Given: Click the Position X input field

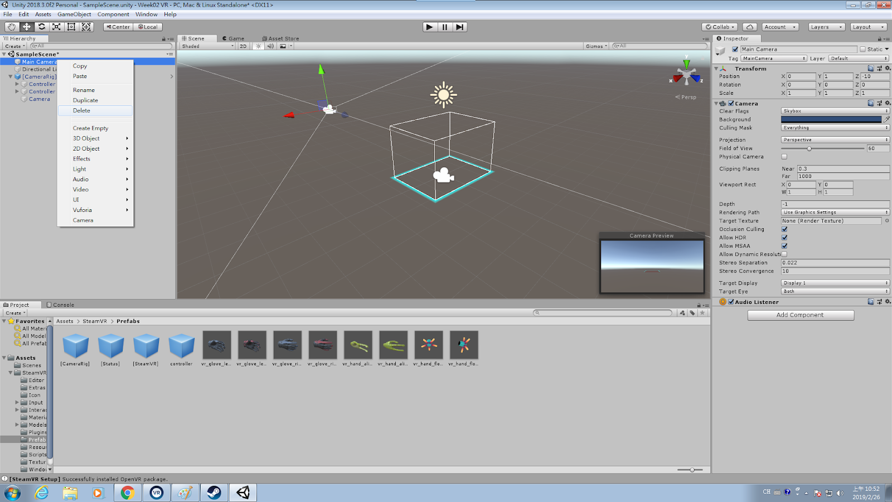Looking at the screenshot, I should coord(801,76).
